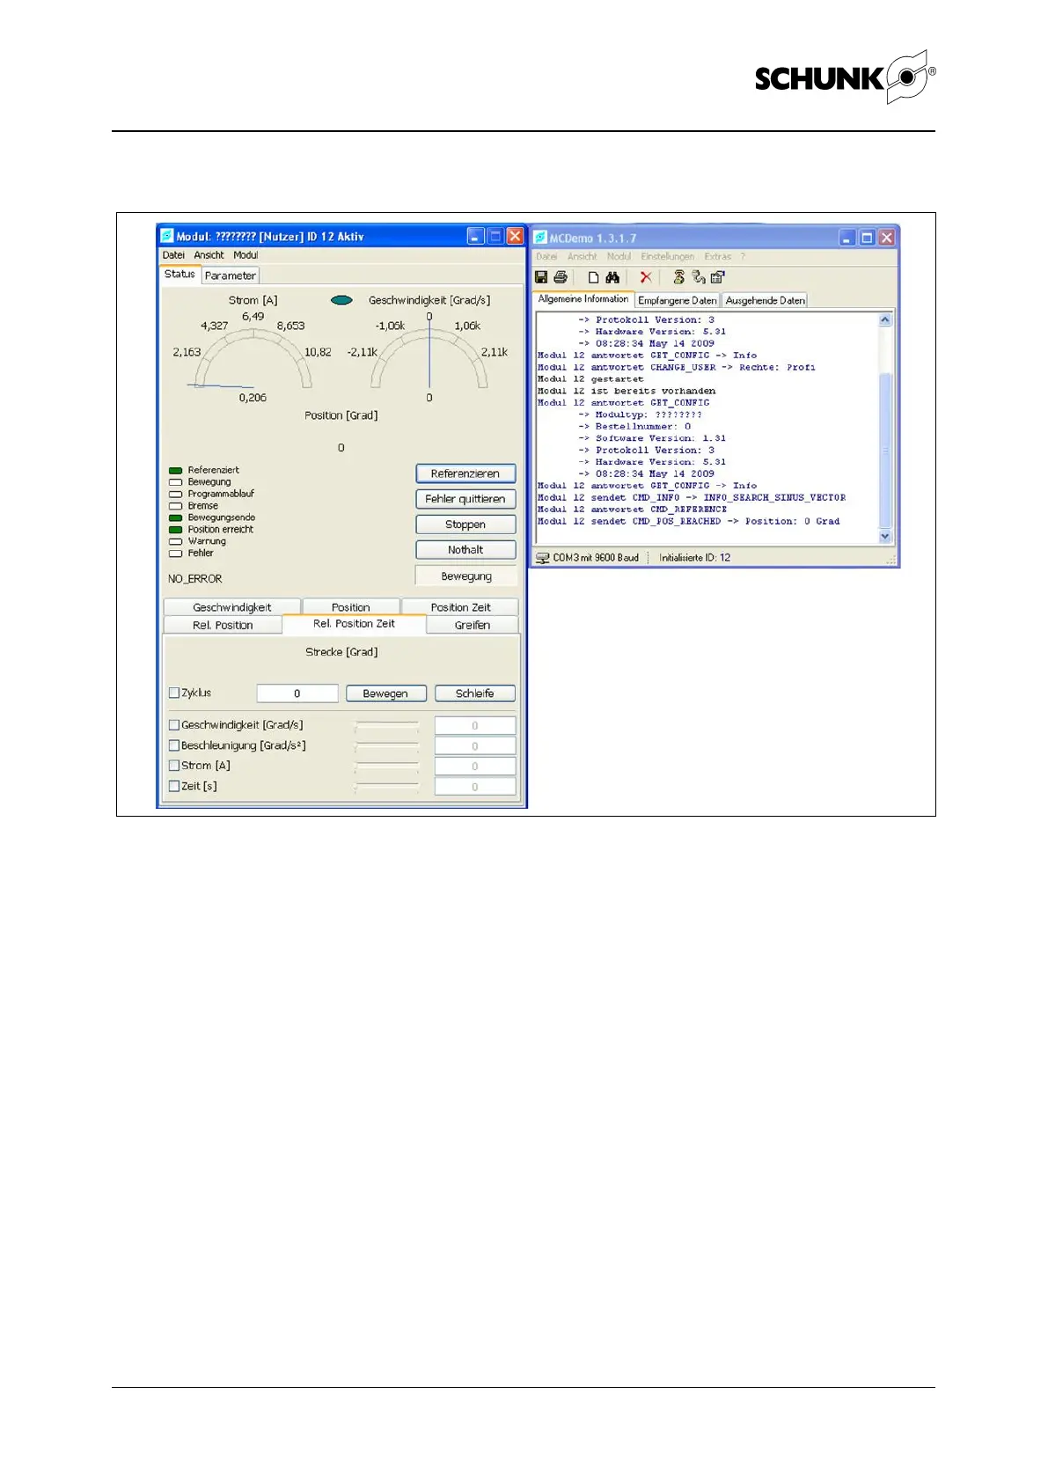Click the cable connection icon in toolbar

[699, 277]
